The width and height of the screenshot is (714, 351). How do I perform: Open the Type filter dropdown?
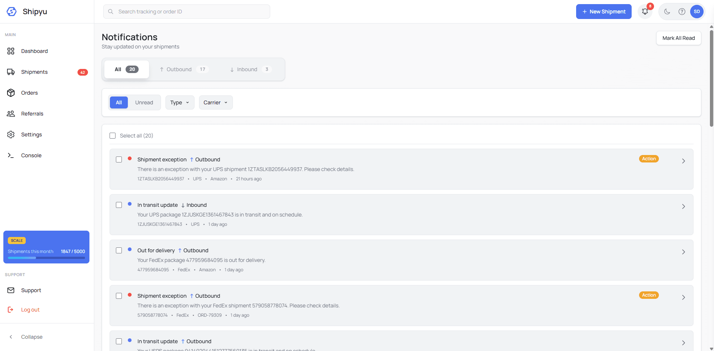(180, 102)
